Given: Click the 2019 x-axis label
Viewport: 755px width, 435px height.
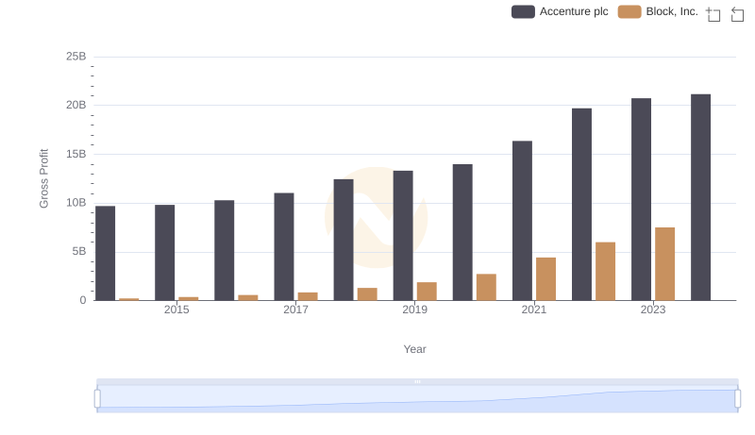Looking at the screenshot, I should 414,310.
